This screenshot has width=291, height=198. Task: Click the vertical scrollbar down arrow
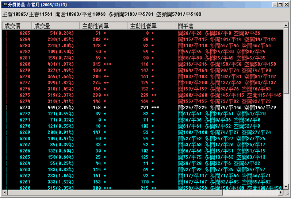(x=286, y=186)
